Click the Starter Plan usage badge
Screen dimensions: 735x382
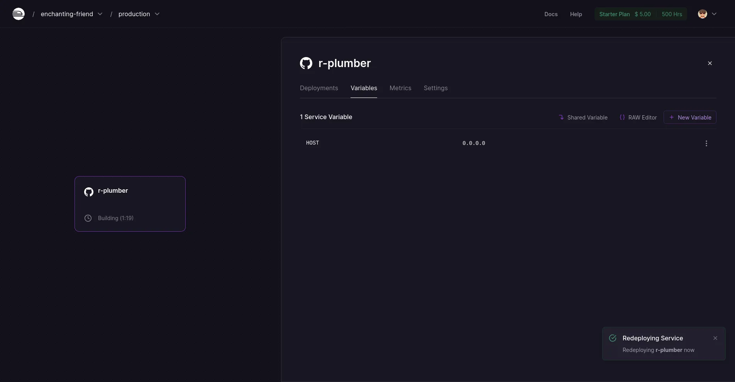(640, 14)
